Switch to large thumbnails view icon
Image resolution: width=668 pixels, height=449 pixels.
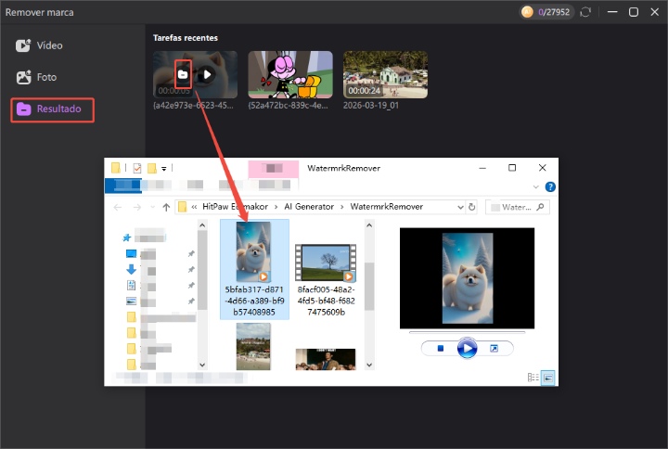point(548,378)
